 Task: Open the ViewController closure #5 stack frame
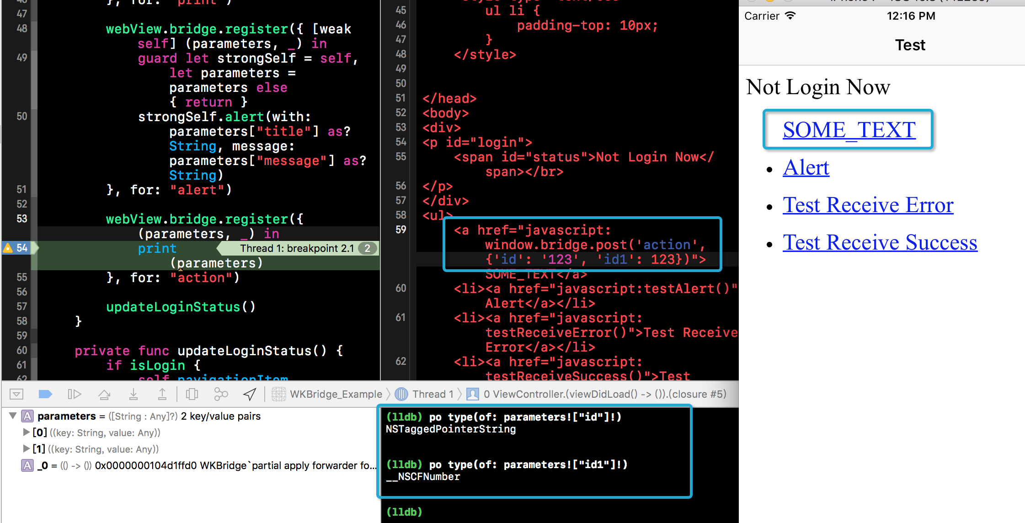coord(603,394)
